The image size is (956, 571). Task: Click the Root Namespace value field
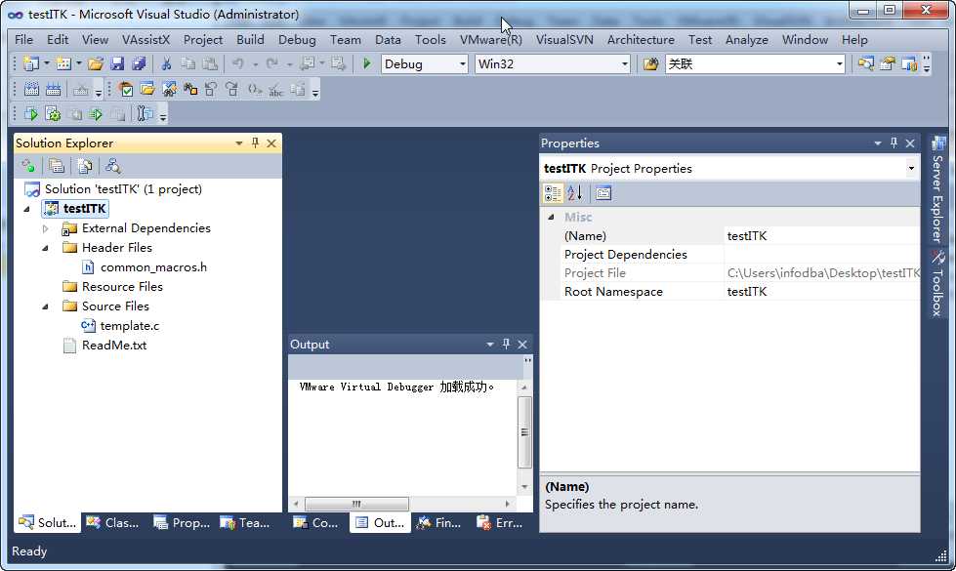pos(822,291)
